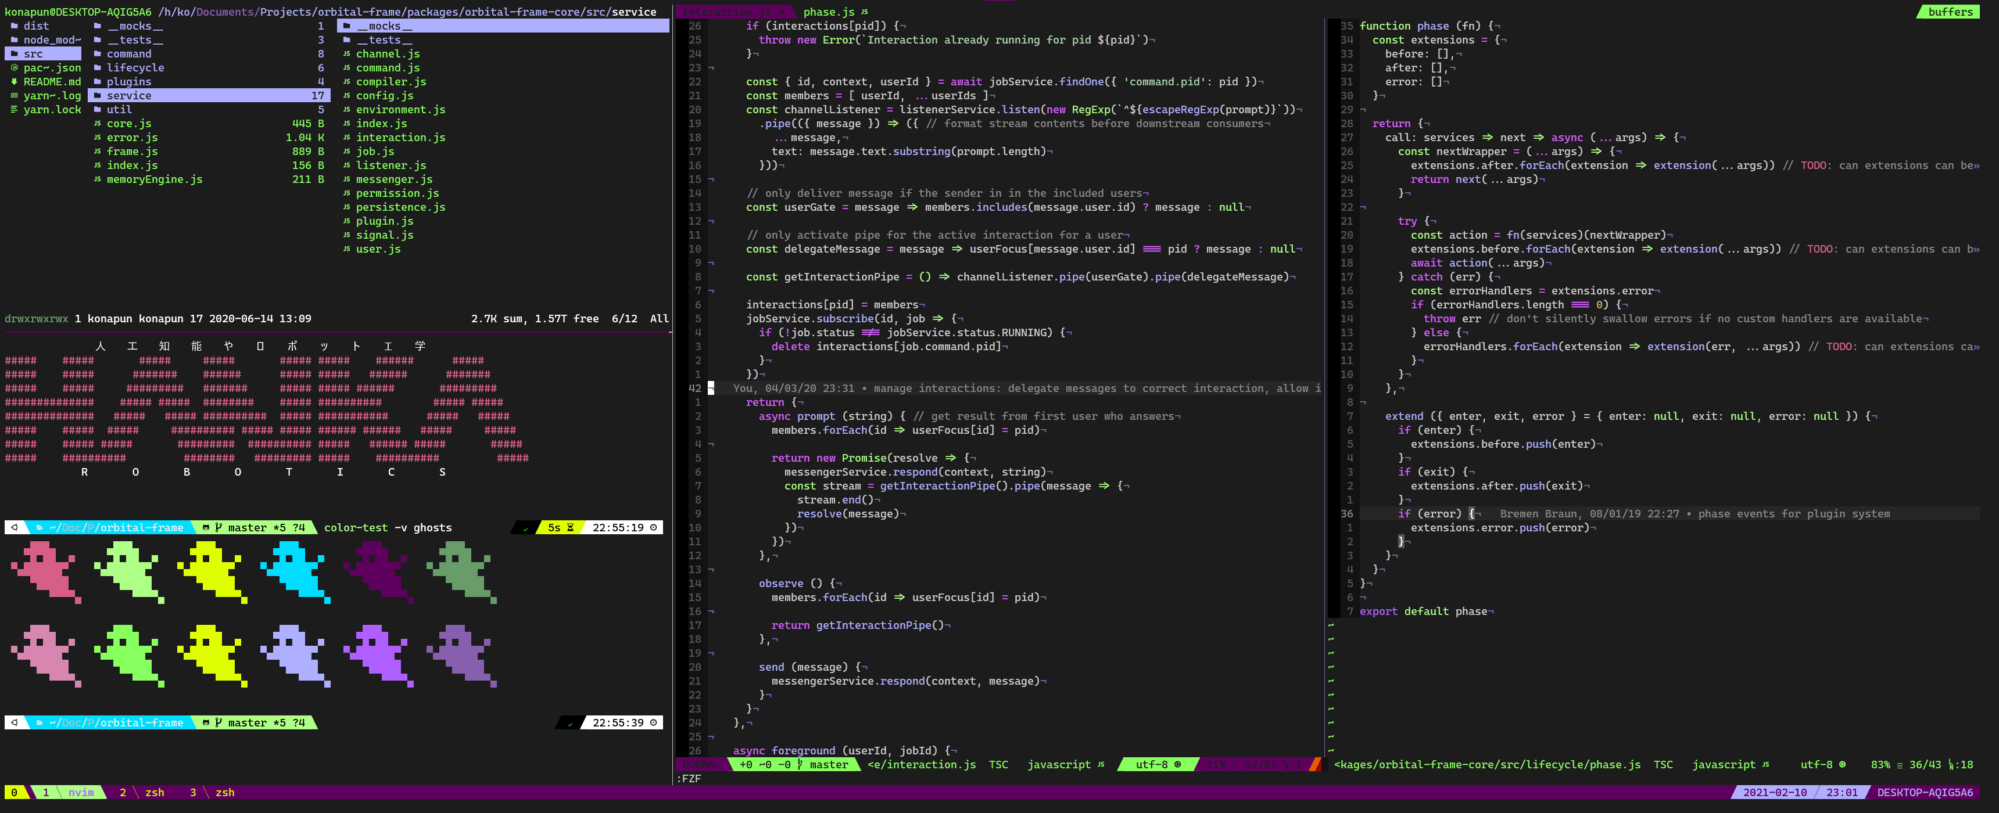Viewport: 1999px width, 813px height.
Task: Click the JS icon beside memoryEngine.js
Action: point(97,179)
